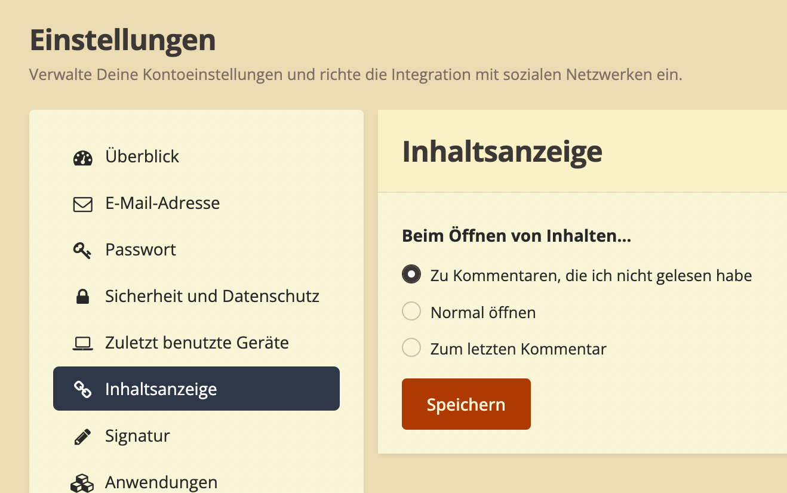Image resolution: width=787 pixels, height=493 pixels.
Task: Select the highlighted Inhaltsanzeige menu item
Action: click(196, 389)
